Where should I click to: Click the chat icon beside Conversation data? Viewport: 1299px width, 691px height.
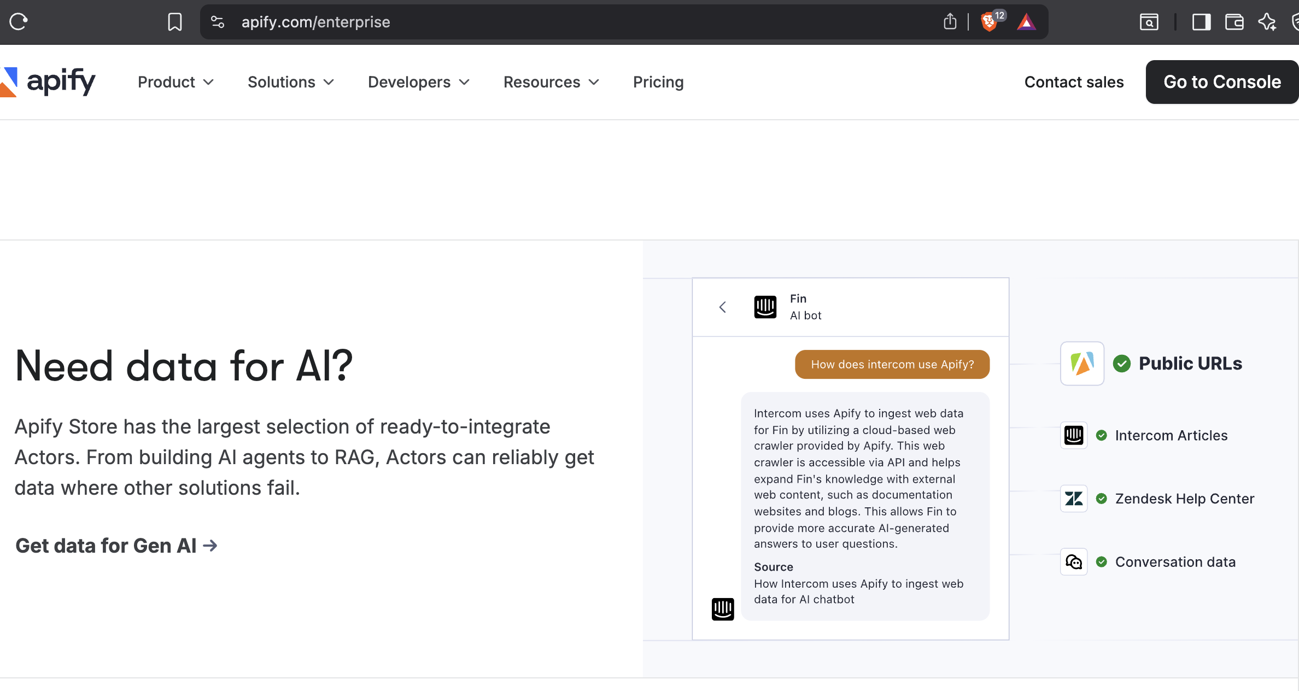point(1074,562)
